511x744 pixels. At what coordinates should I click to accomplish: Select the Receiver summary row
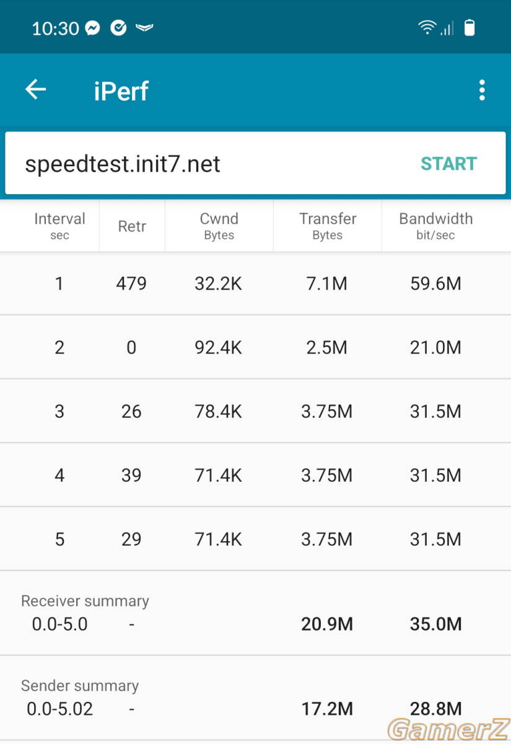pyautogui.click(x=255, y=613)
